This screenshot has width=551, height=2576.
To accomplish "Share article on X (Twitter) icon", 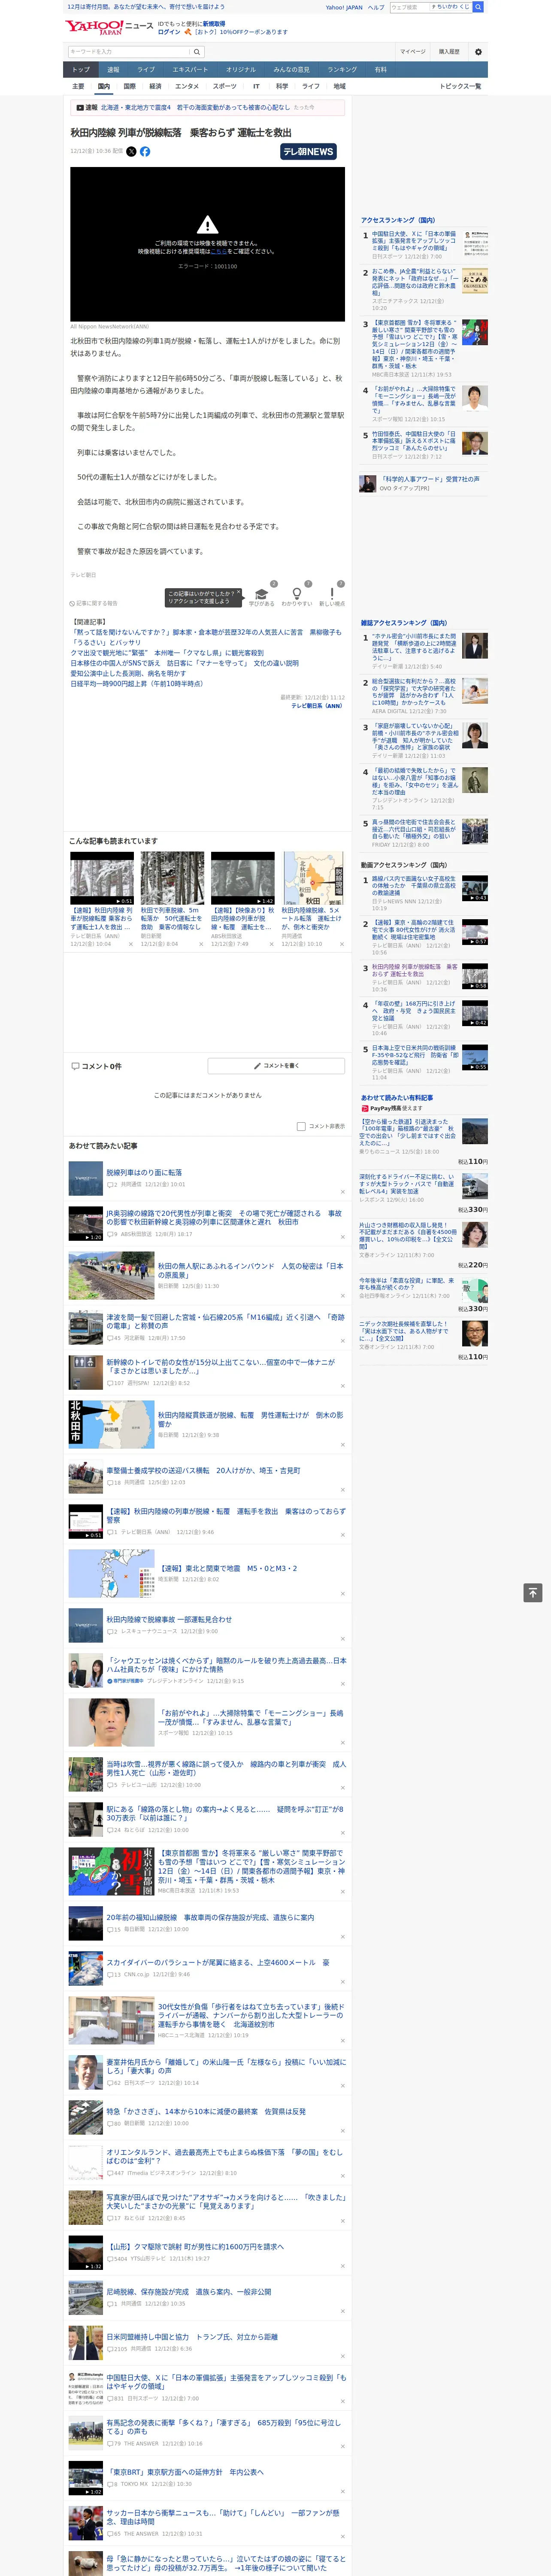I will tap(131, 151).
